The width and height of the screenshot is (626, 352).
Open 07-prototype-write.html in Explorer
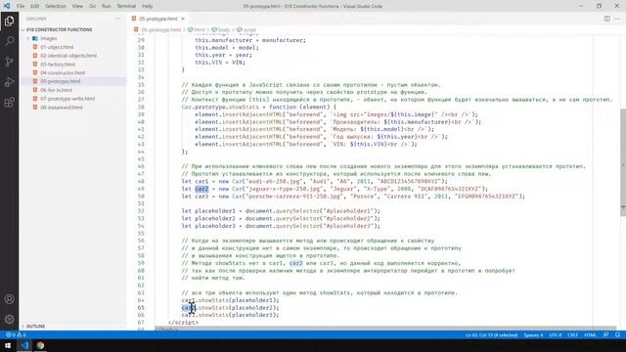pyautogui.click(x=67, y=99)
